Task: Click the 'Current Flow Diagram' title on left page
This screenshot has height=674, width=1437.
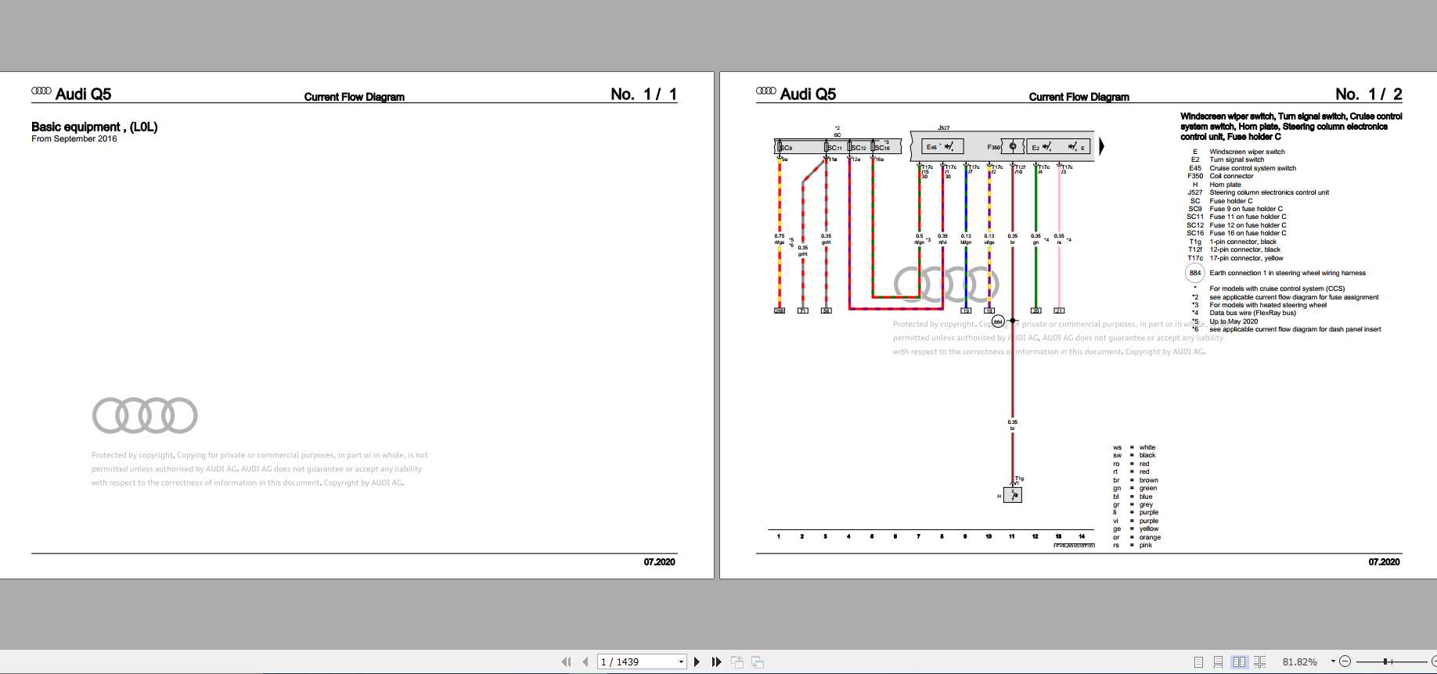Action: pyautogui.click(x=355, y=97)
